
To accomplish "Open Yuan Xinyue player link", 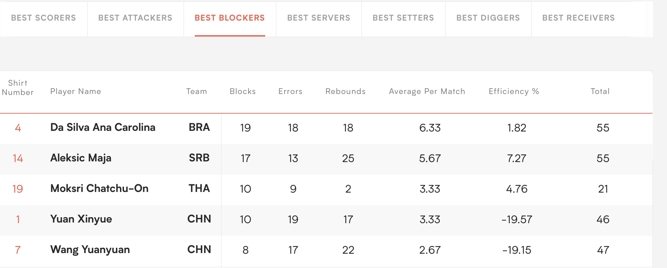I will pos(81,219).
